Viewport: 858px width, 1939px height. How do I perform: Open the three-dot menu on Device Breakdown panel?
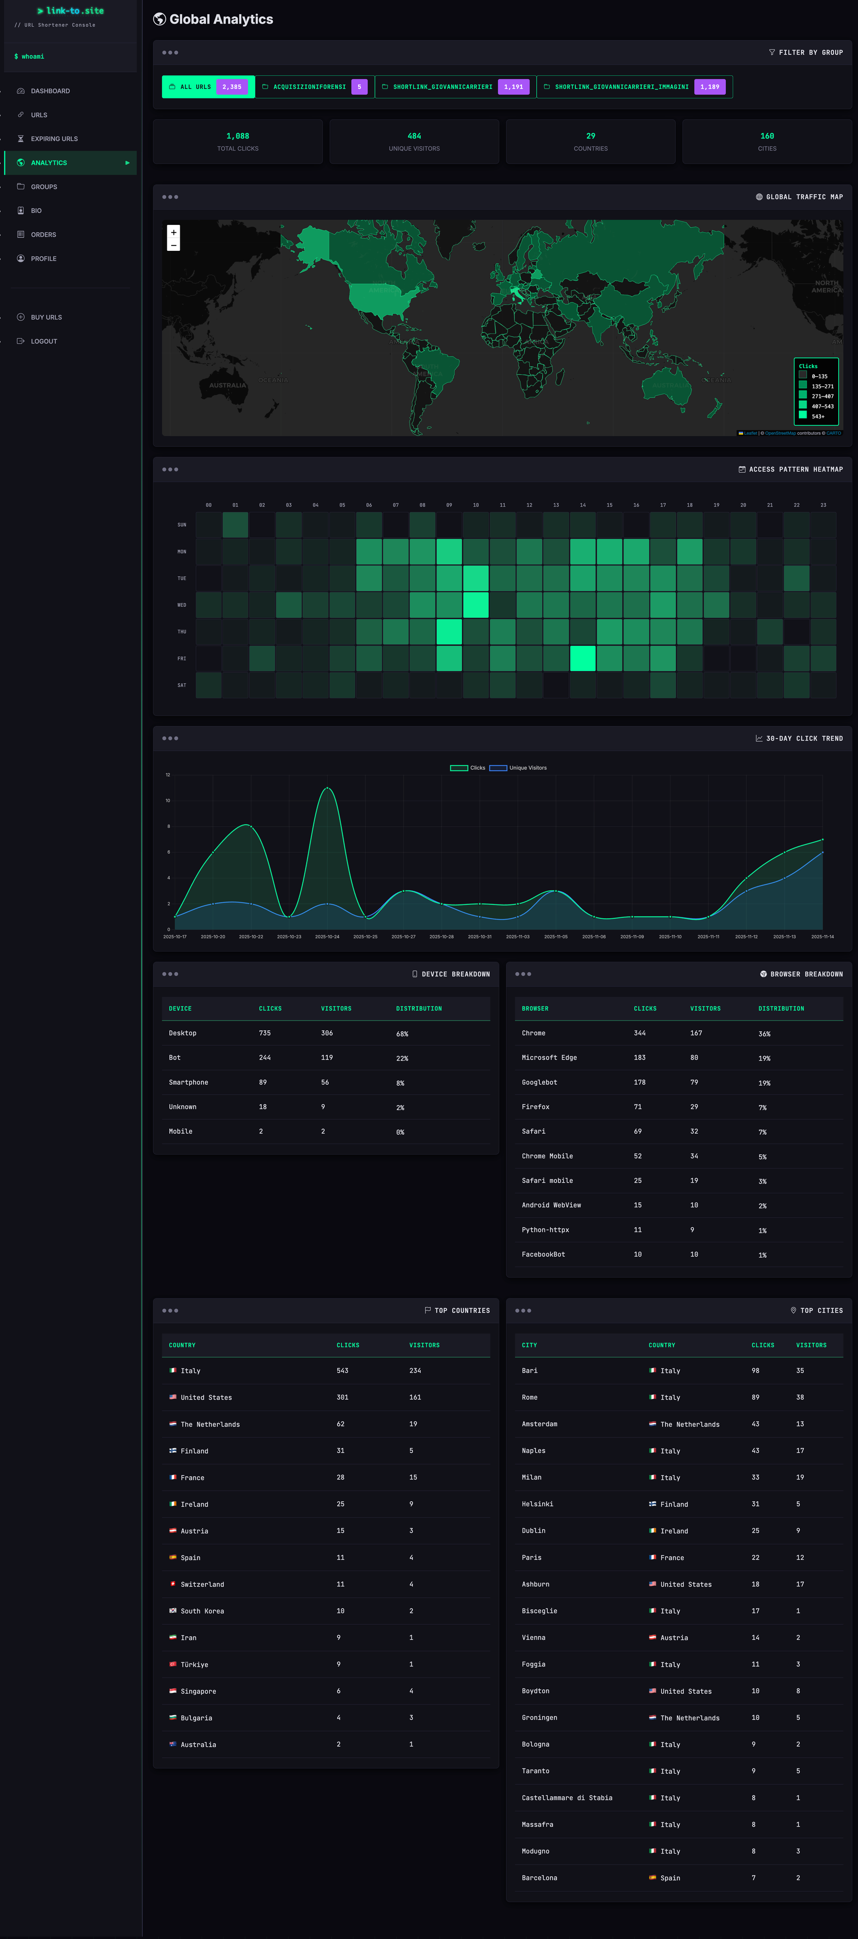point(172,973)
